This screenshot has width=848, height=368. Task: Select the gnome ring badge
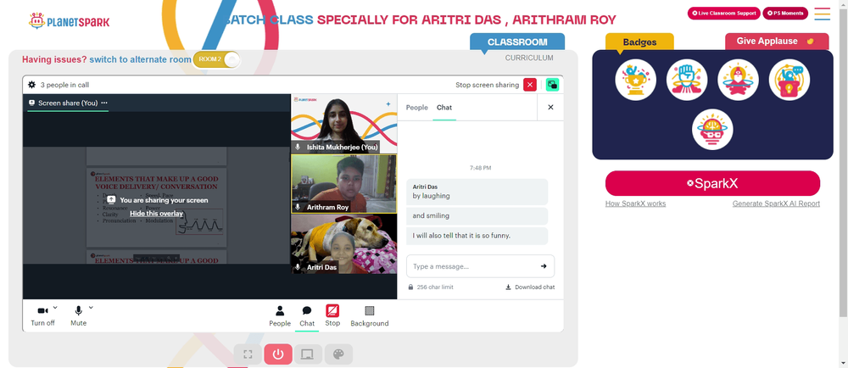pos(739,80)
